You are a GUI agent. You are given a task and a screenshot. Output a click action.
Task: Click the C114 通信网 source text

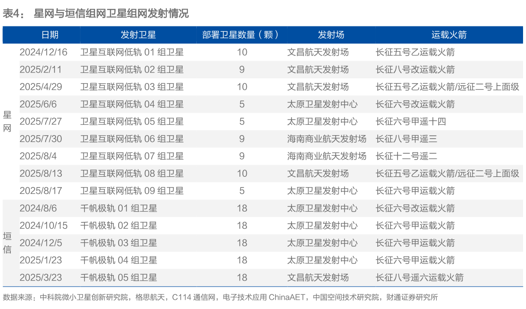pos(192,297)
